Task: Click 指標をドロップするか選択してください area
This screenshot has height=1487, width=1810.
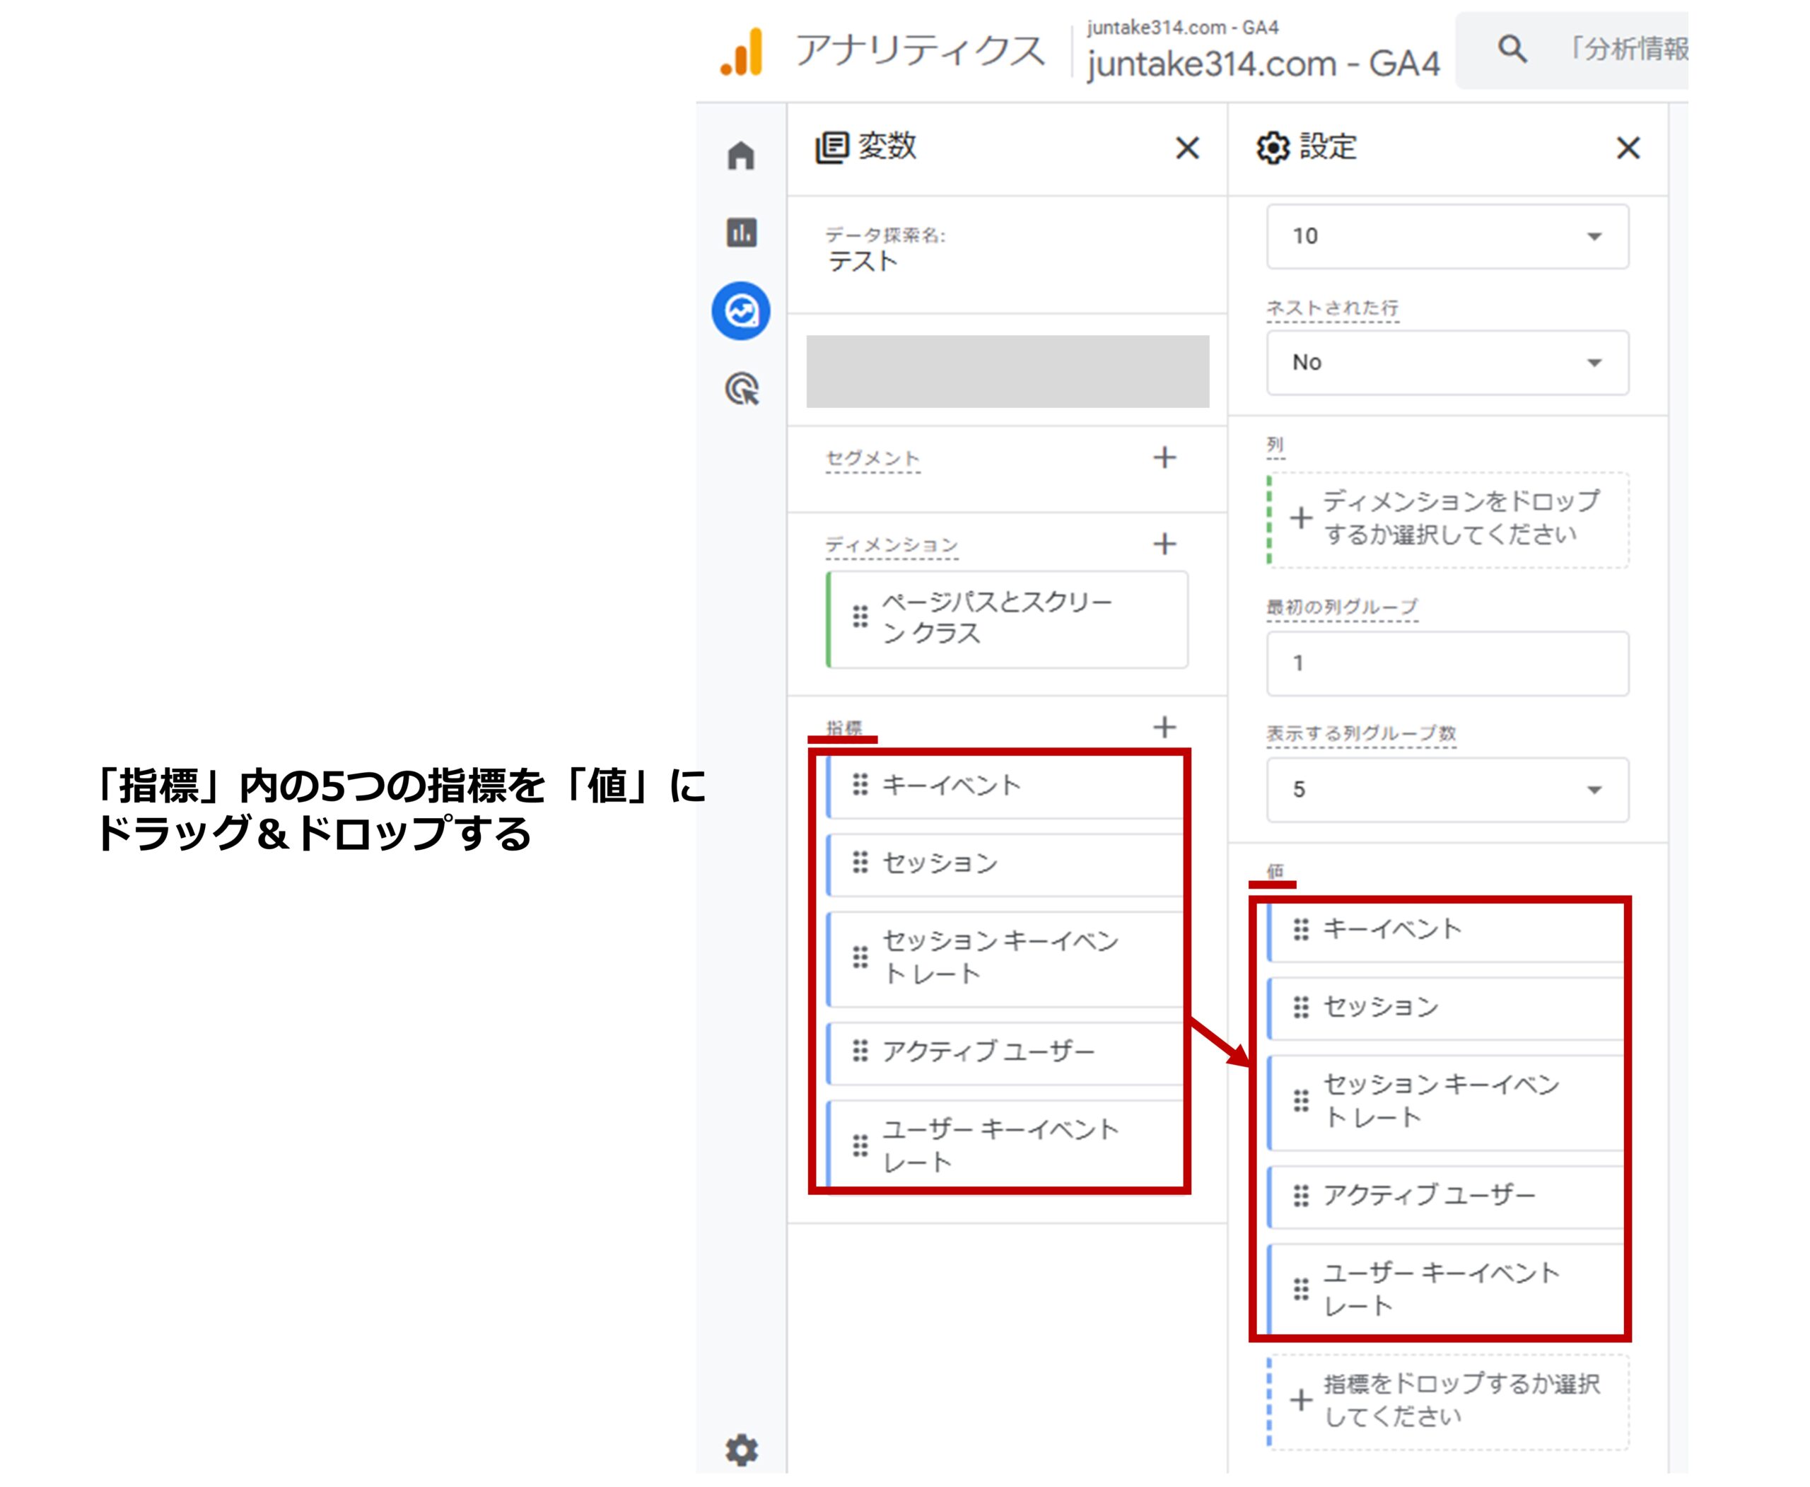Action: pos(1448,1401)
